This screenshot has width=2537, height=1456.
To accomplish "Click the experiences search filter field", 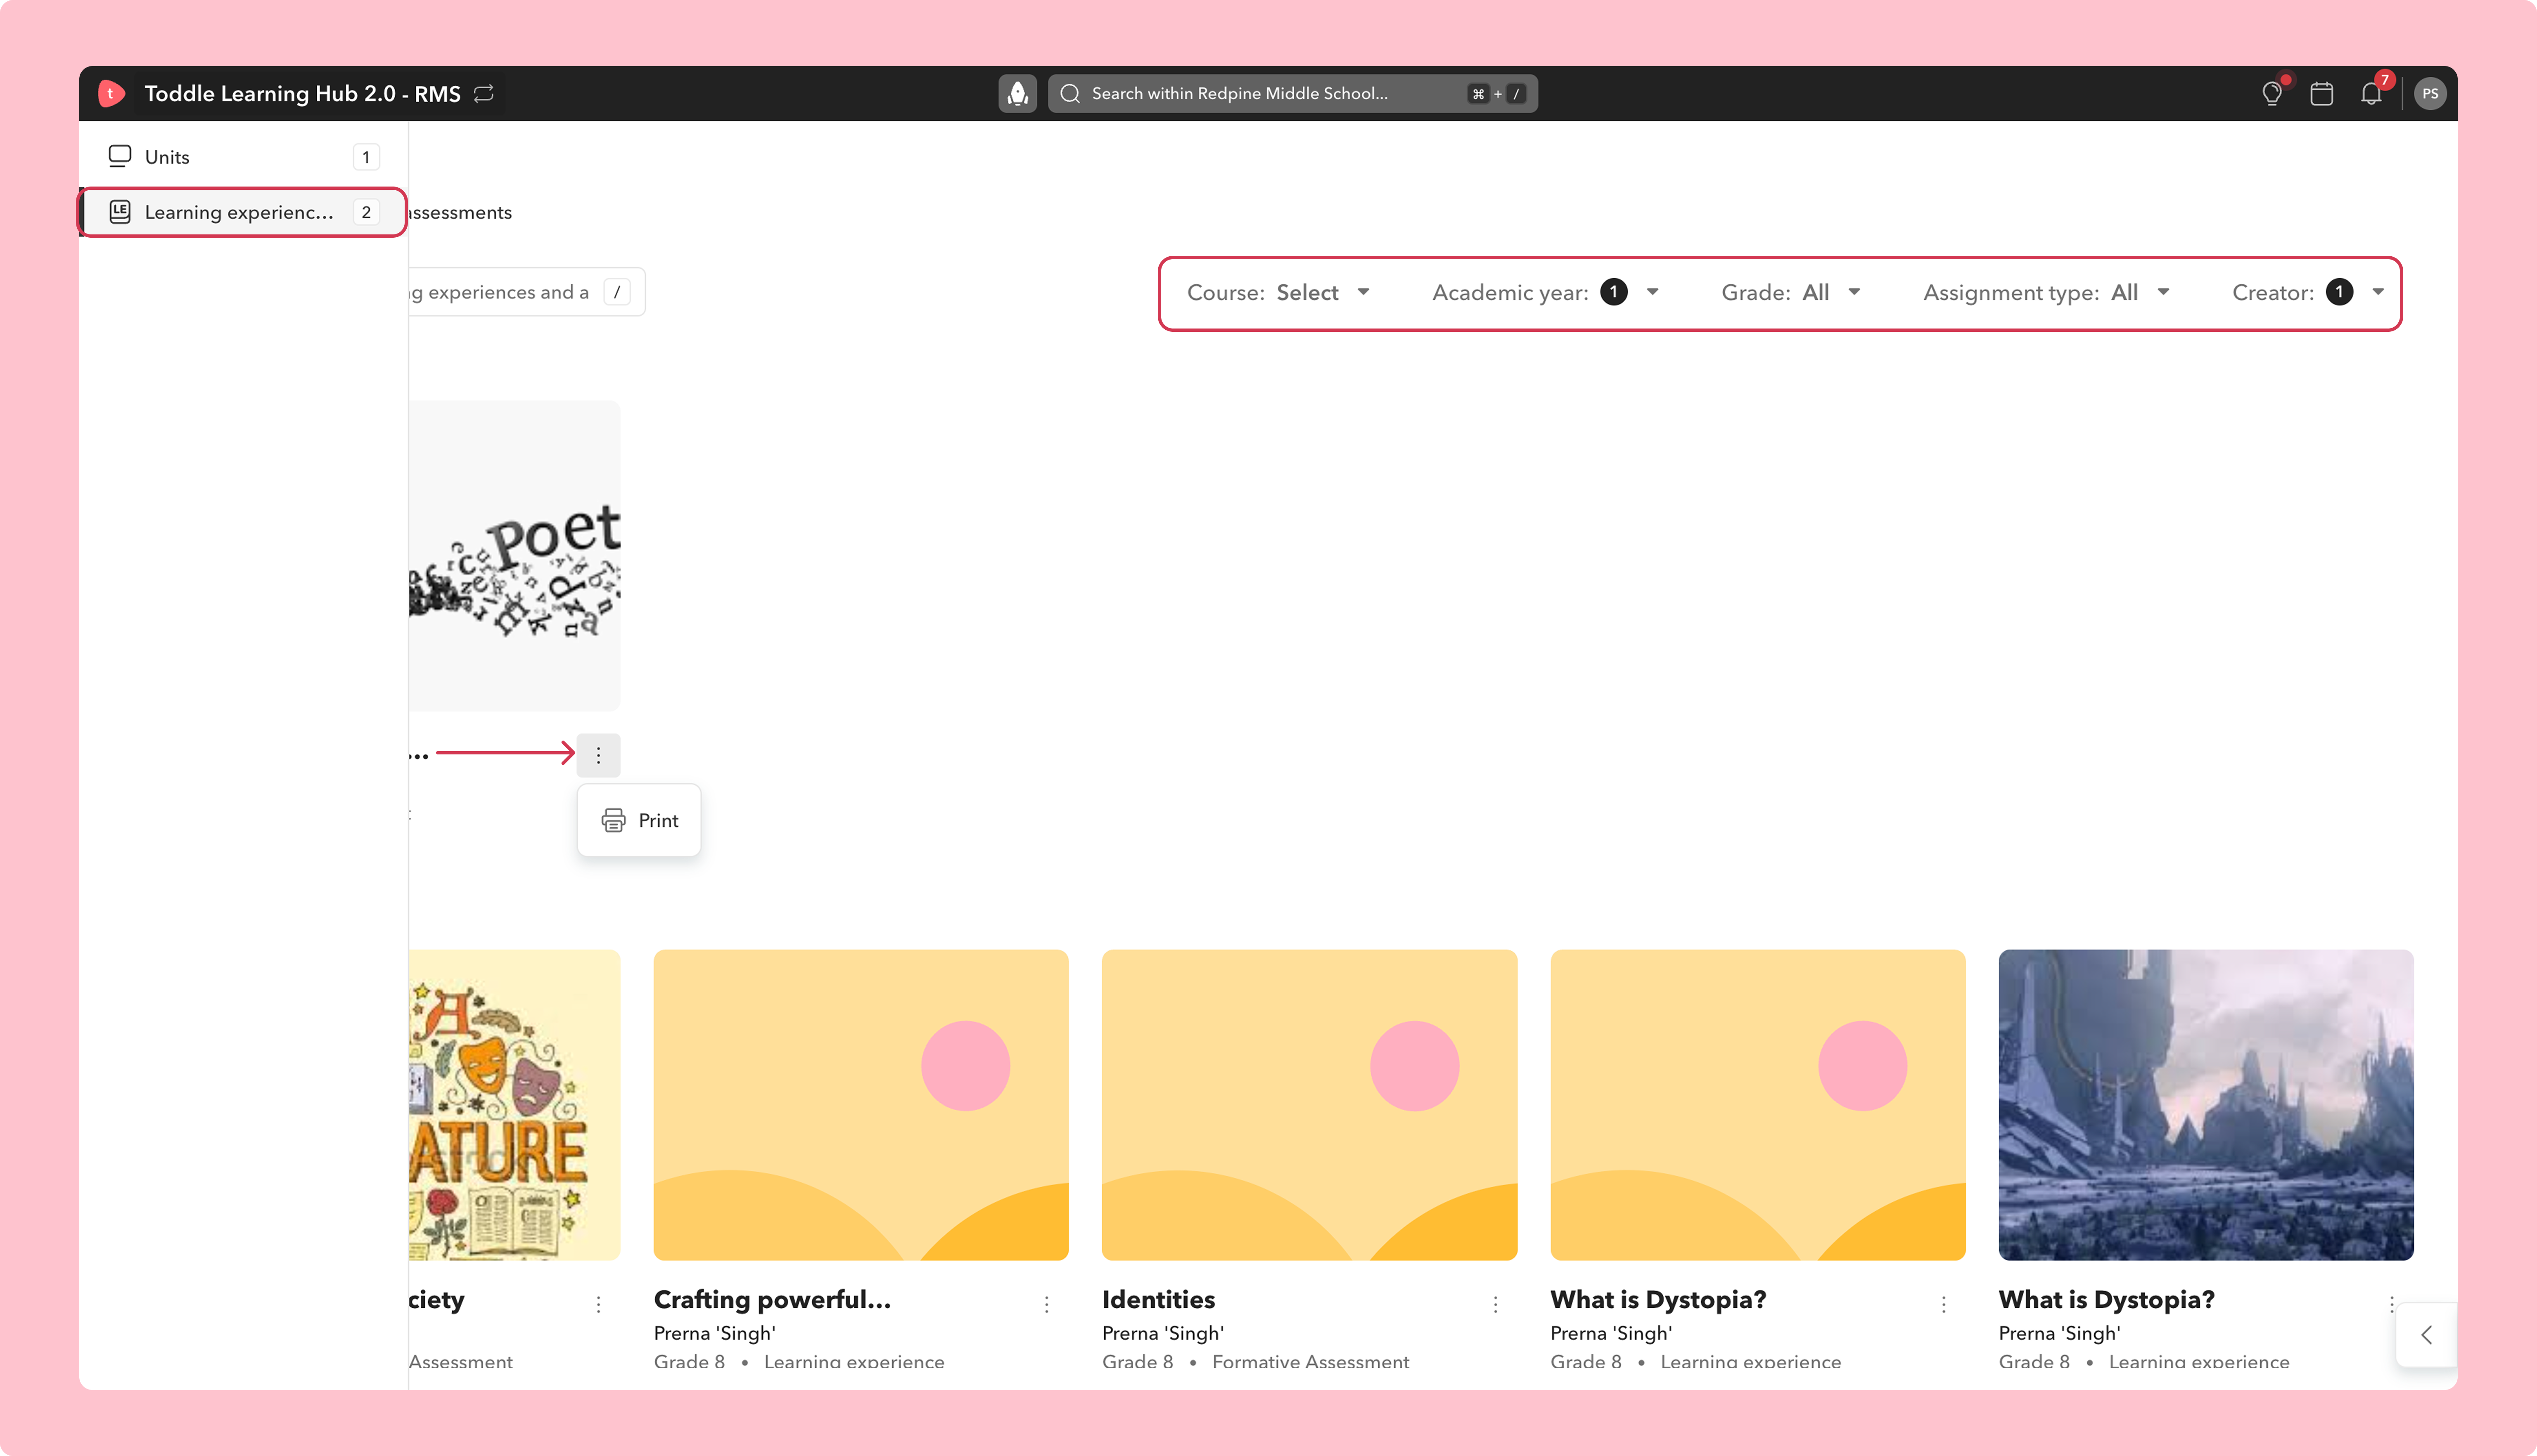I will click(x=527, y=292).
